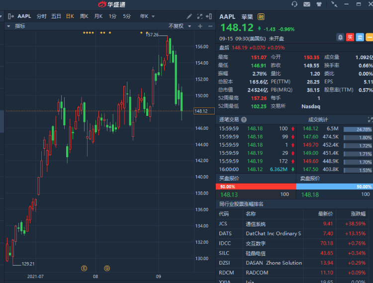Click the Q marker on chart timeline
This screenshot has width=373, height=283.
107,268
